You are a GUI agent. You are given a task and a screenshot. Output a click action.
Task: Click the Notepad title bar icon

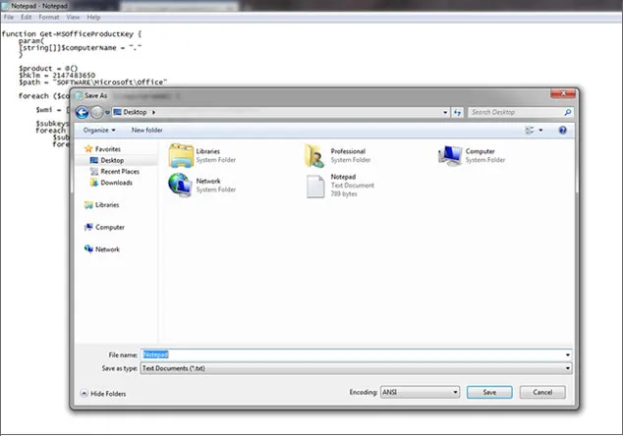click(x=5, y=6)
